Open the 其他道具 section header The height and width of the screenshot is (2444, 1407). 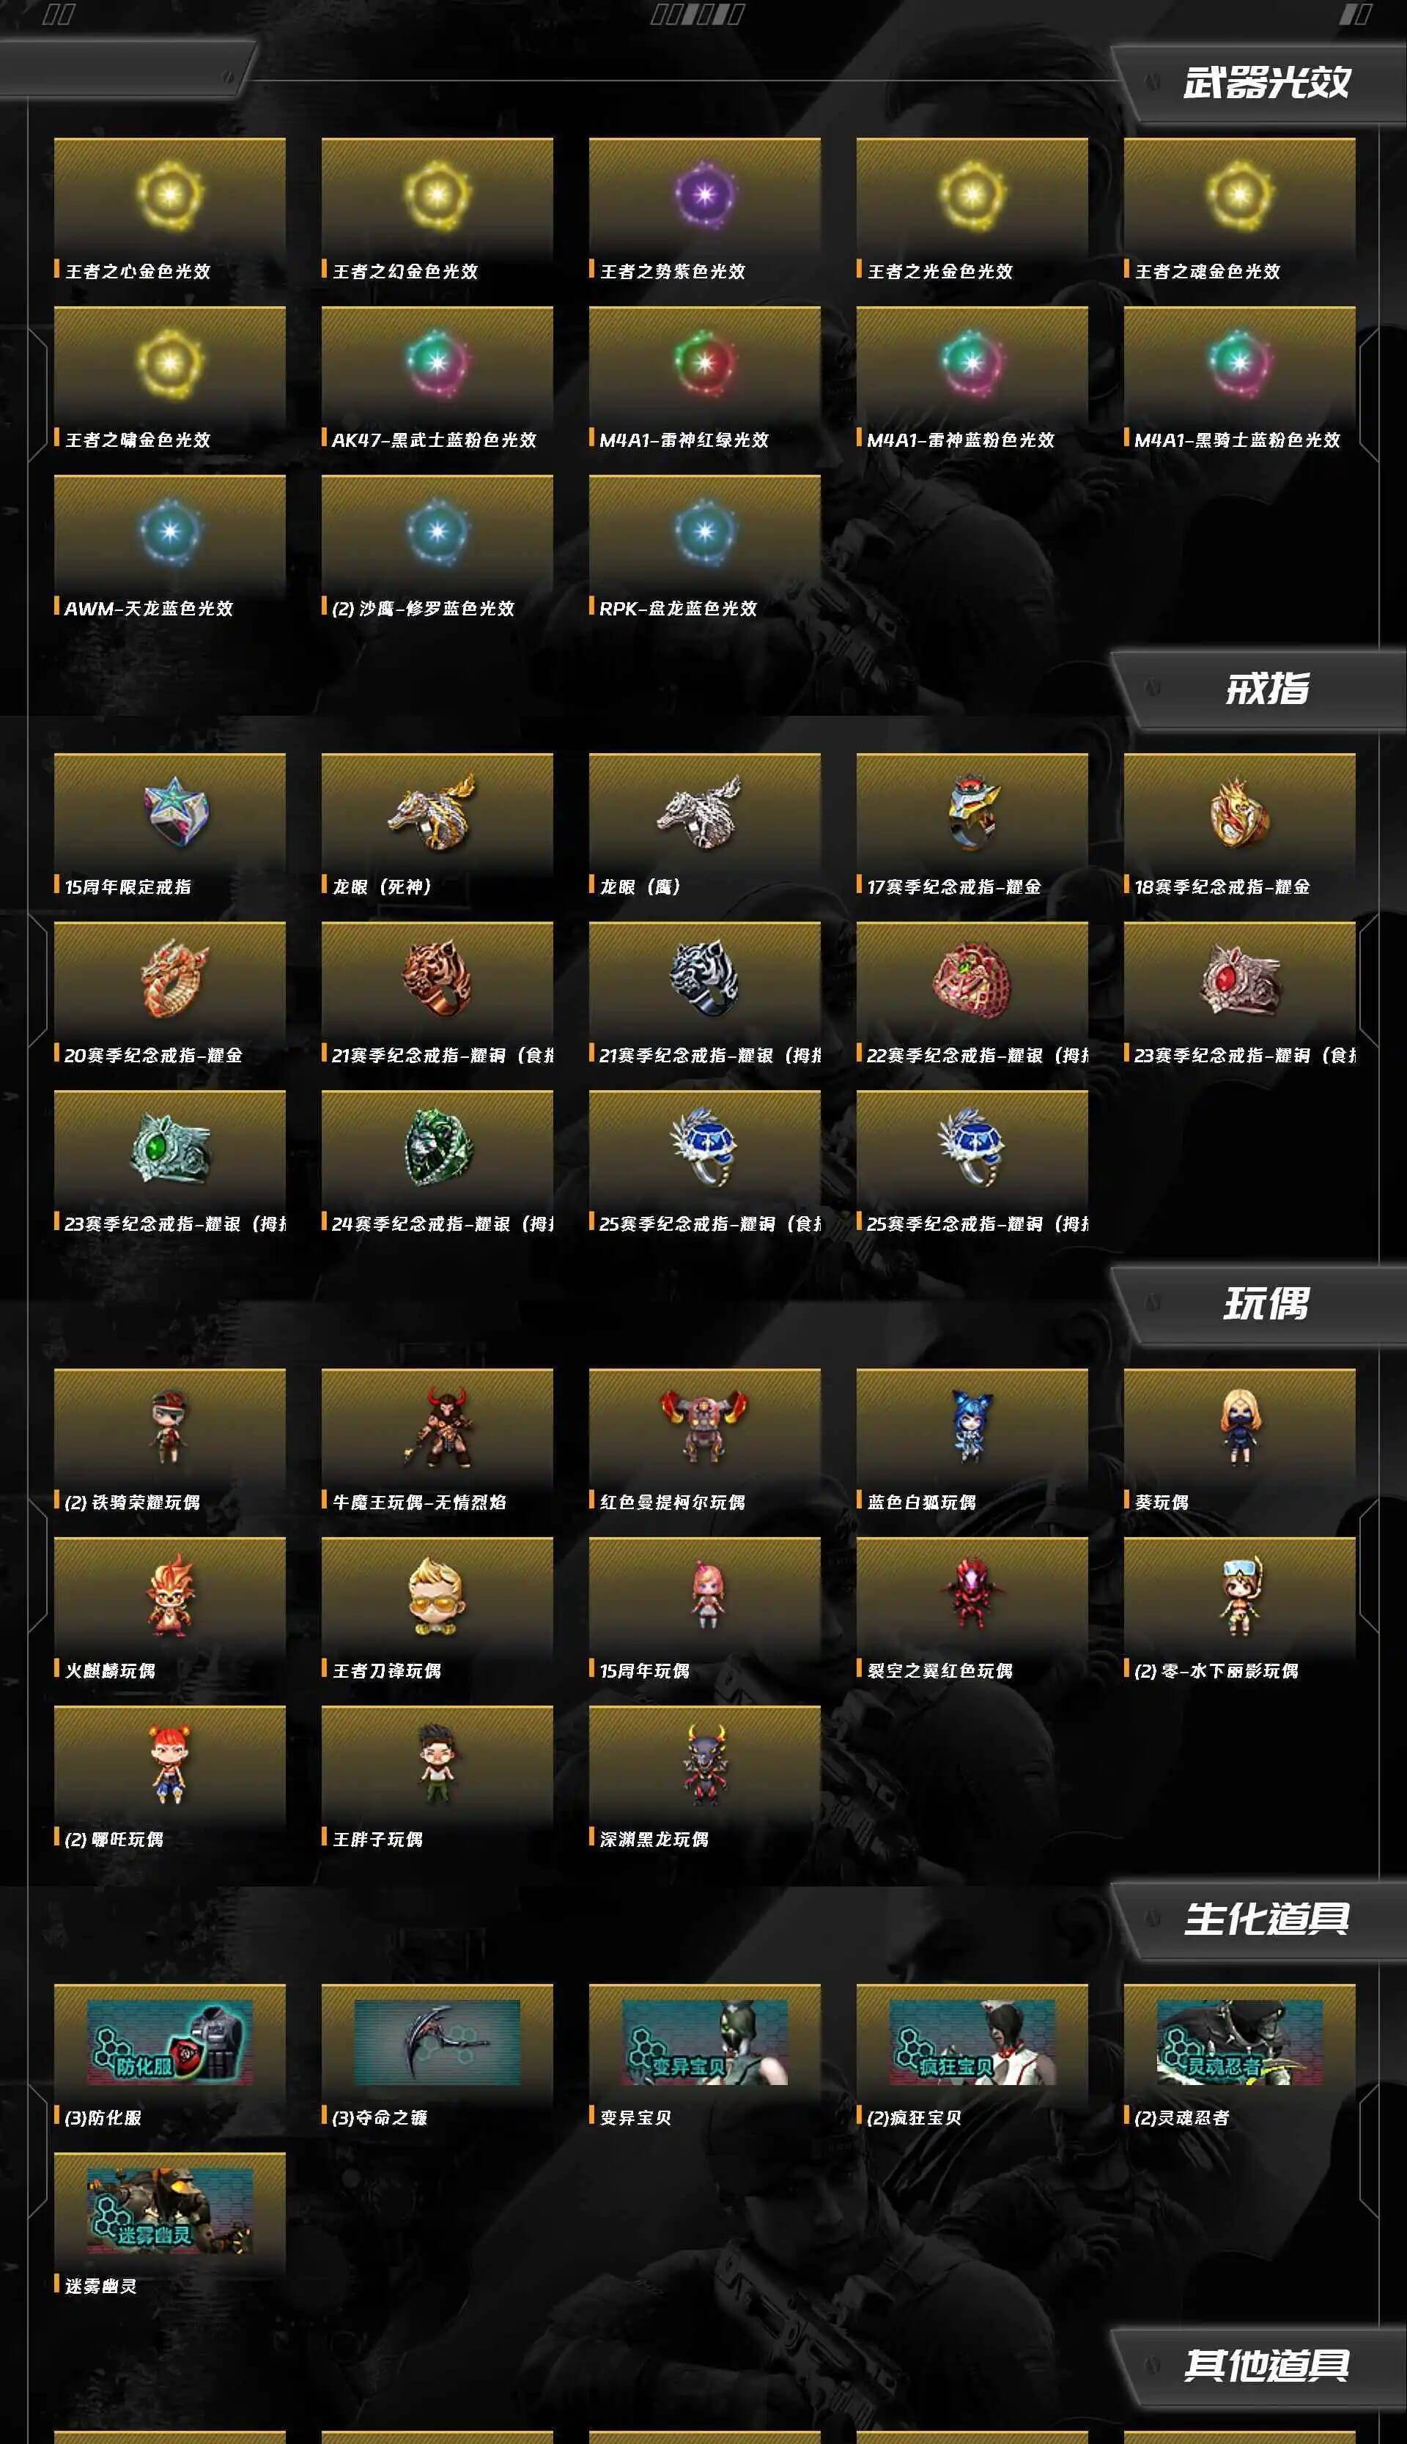[1266, 2366]
